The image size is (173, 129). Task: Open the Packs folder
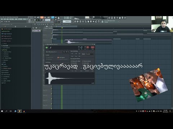pos(4,64)
